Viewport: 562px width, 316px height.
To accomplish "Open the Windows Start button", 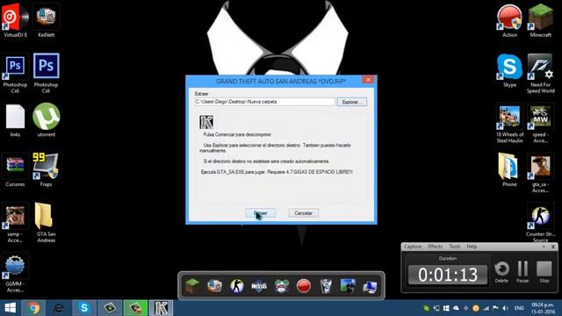I will coord(10,308).
